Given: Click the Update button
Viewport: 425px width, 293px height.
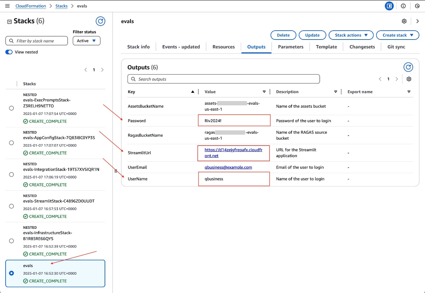Looking at the screenshot, I should click(x=312, y=35).
